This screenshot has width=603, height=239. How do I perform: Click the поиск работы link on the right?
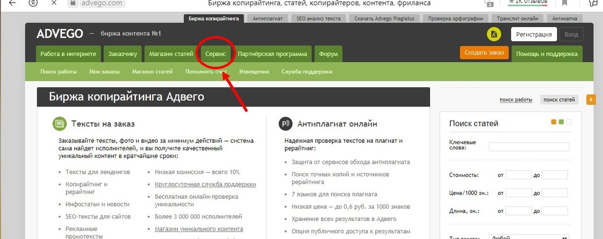point(516,100)
